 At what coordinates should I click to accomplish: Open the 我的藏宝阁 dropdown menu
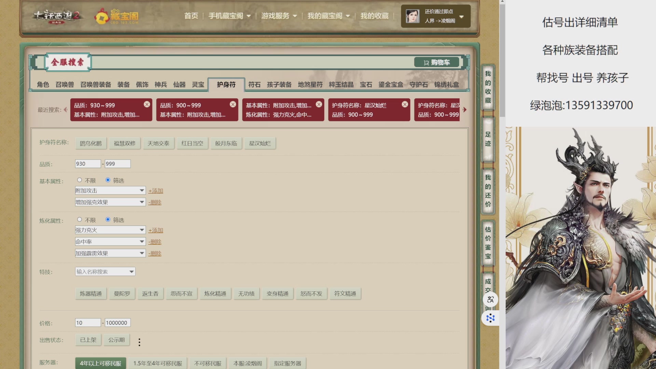(x=329, y=16)
